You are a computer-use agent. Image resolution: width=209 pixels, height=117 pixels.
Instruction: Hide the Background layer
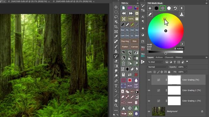(x=149, y=111)
